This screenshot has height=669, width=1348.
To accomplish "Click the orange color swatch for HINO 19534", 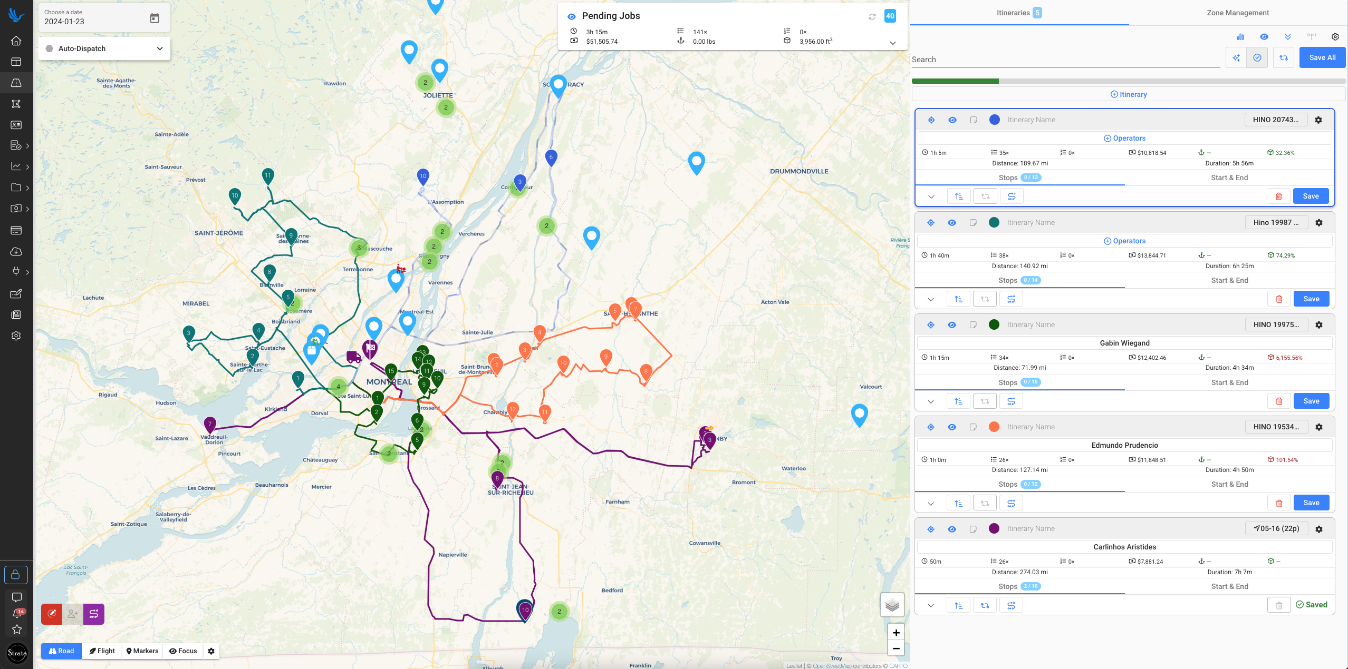I will [x=994, y=427].
